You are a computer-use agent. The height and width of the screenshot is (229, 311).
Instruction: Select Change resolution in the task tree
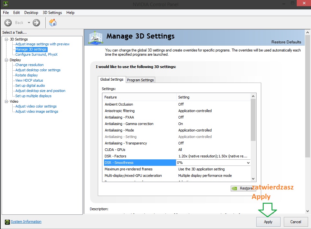29,65
